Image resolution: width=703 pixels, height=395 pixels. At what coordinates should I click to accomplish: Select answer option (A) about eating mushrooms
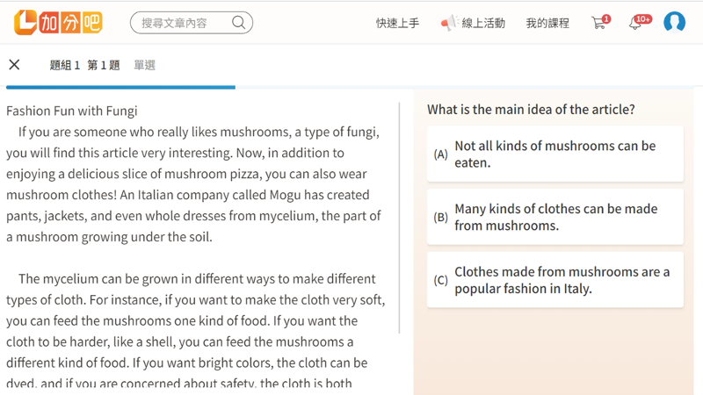[554, 154]
